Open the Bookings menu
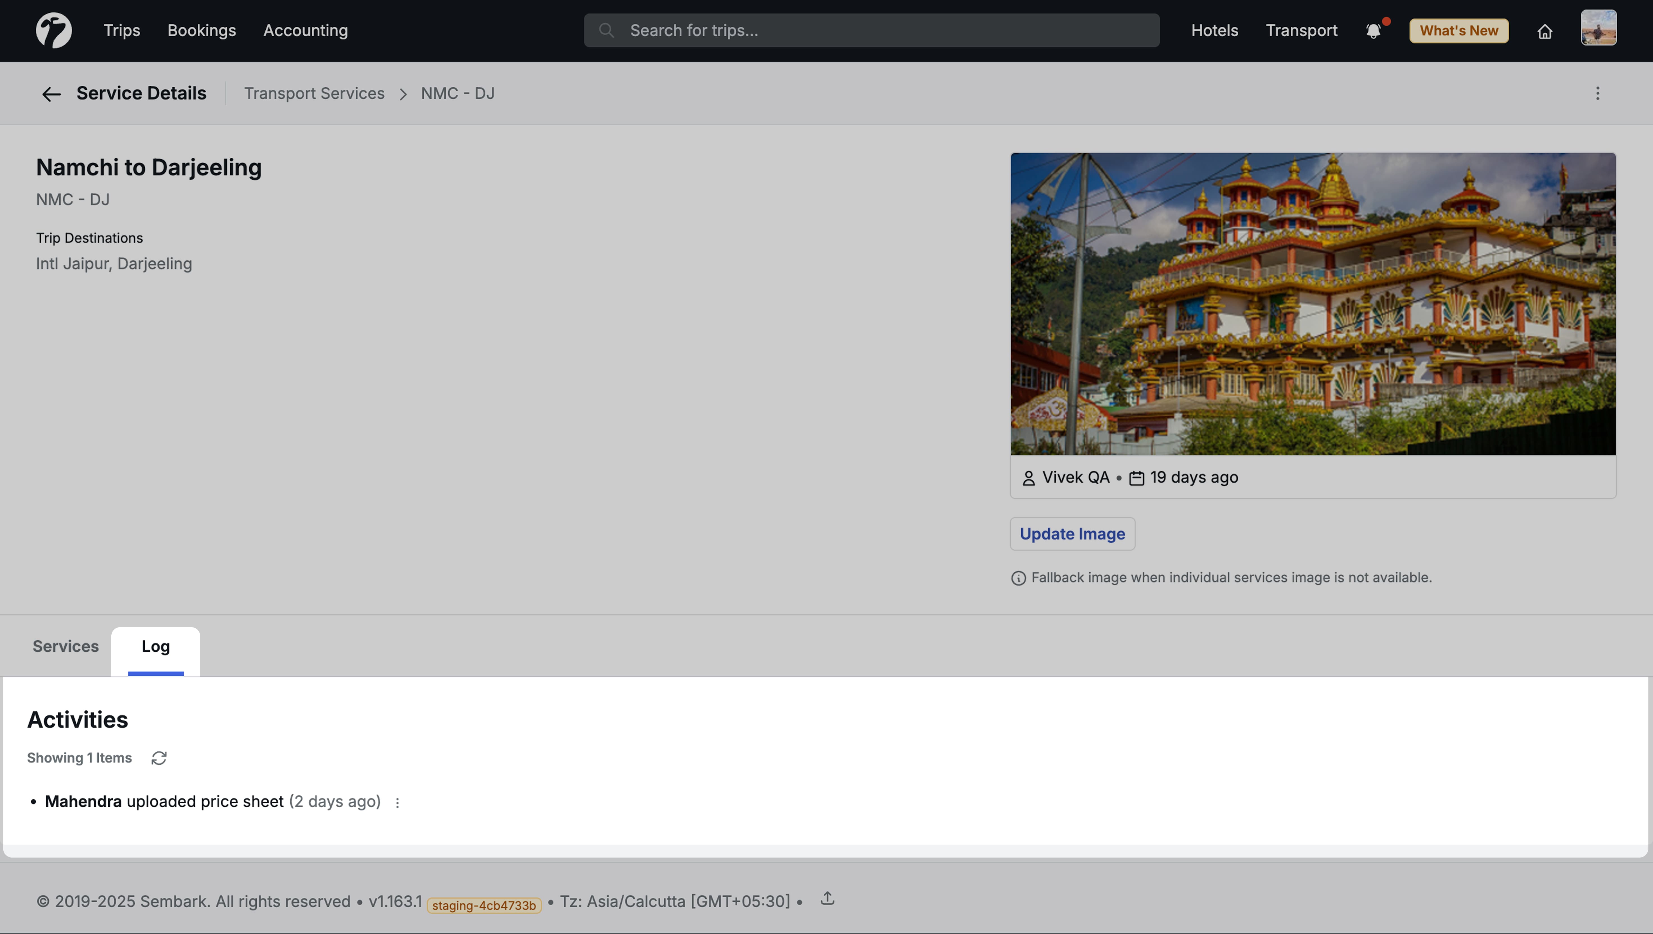This screenshot has height=934, width=1653. click(202, 30)
